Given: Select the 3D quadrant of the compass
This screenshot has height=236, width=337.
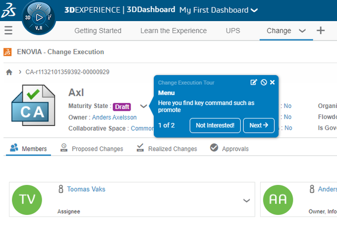Looking at the screenshot, I should (x=28, y=17).
